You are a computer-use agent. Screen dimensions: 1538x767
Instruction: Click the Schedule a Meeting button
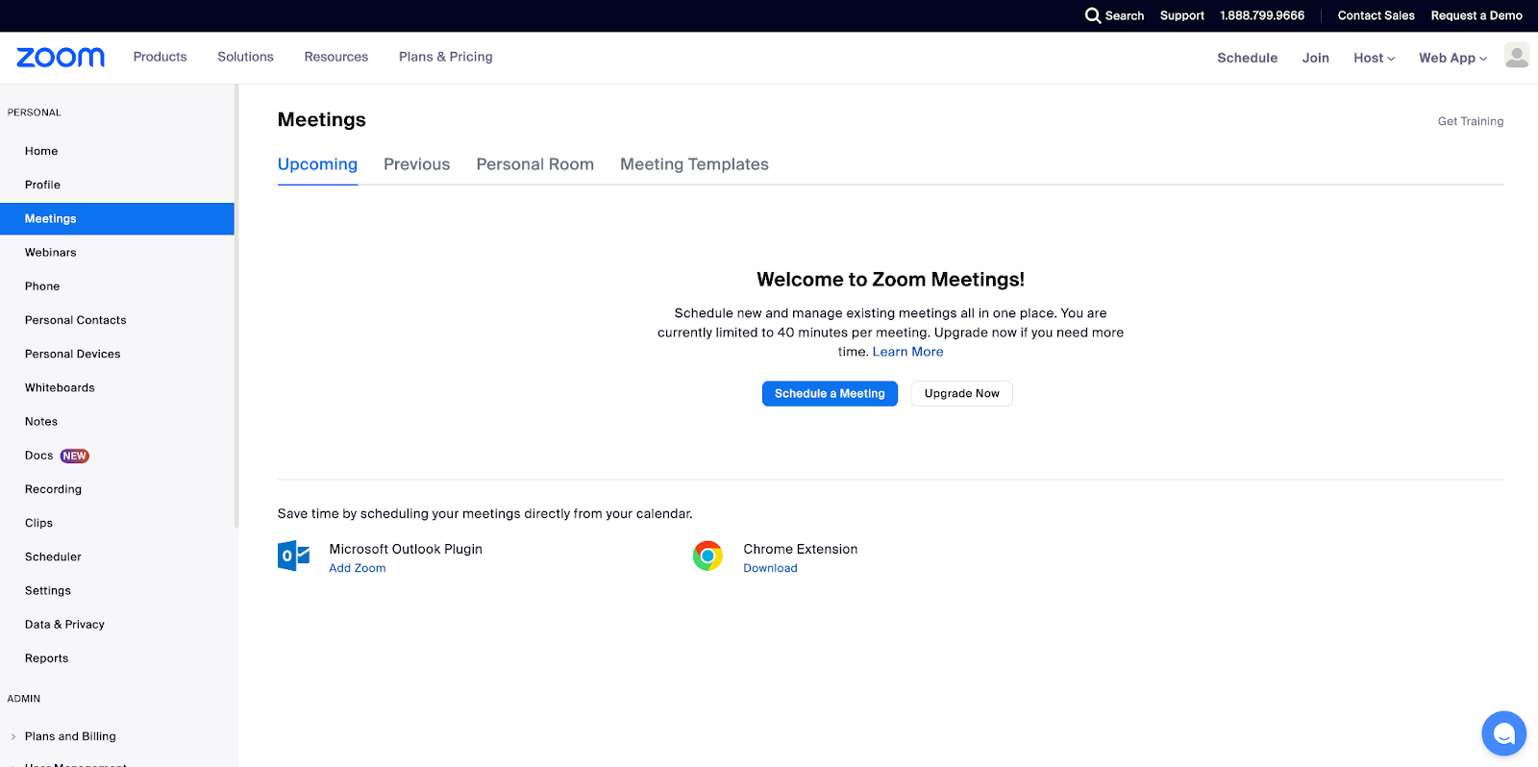(830, 394)
